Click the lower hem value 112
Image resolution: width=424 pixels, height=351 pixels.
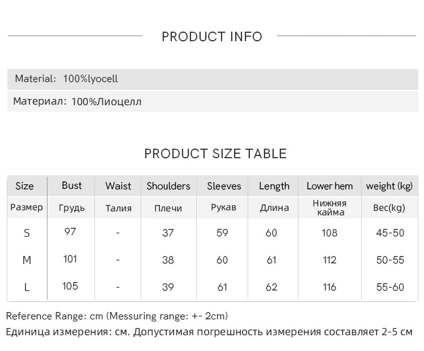click(x=330, y=260)
